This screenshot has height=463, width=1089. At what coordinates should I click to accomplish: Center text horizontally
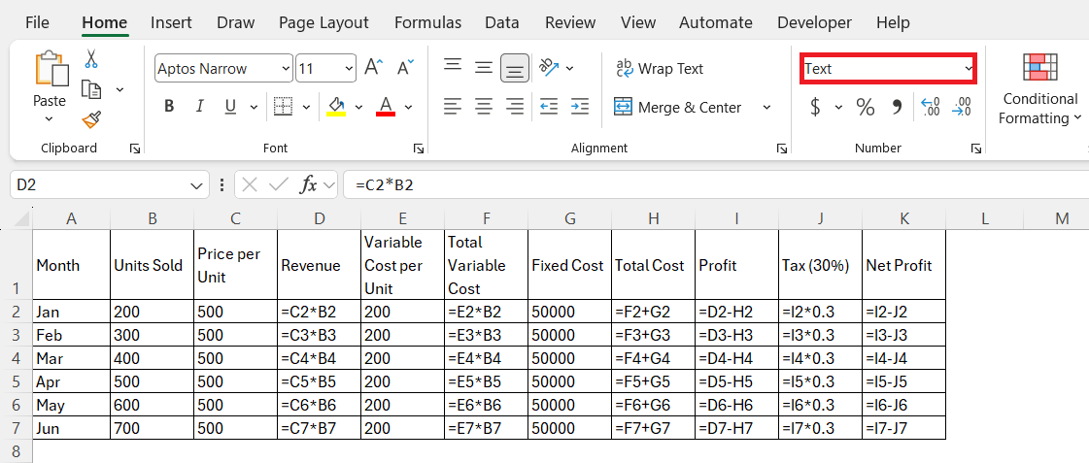coord(484,107)
